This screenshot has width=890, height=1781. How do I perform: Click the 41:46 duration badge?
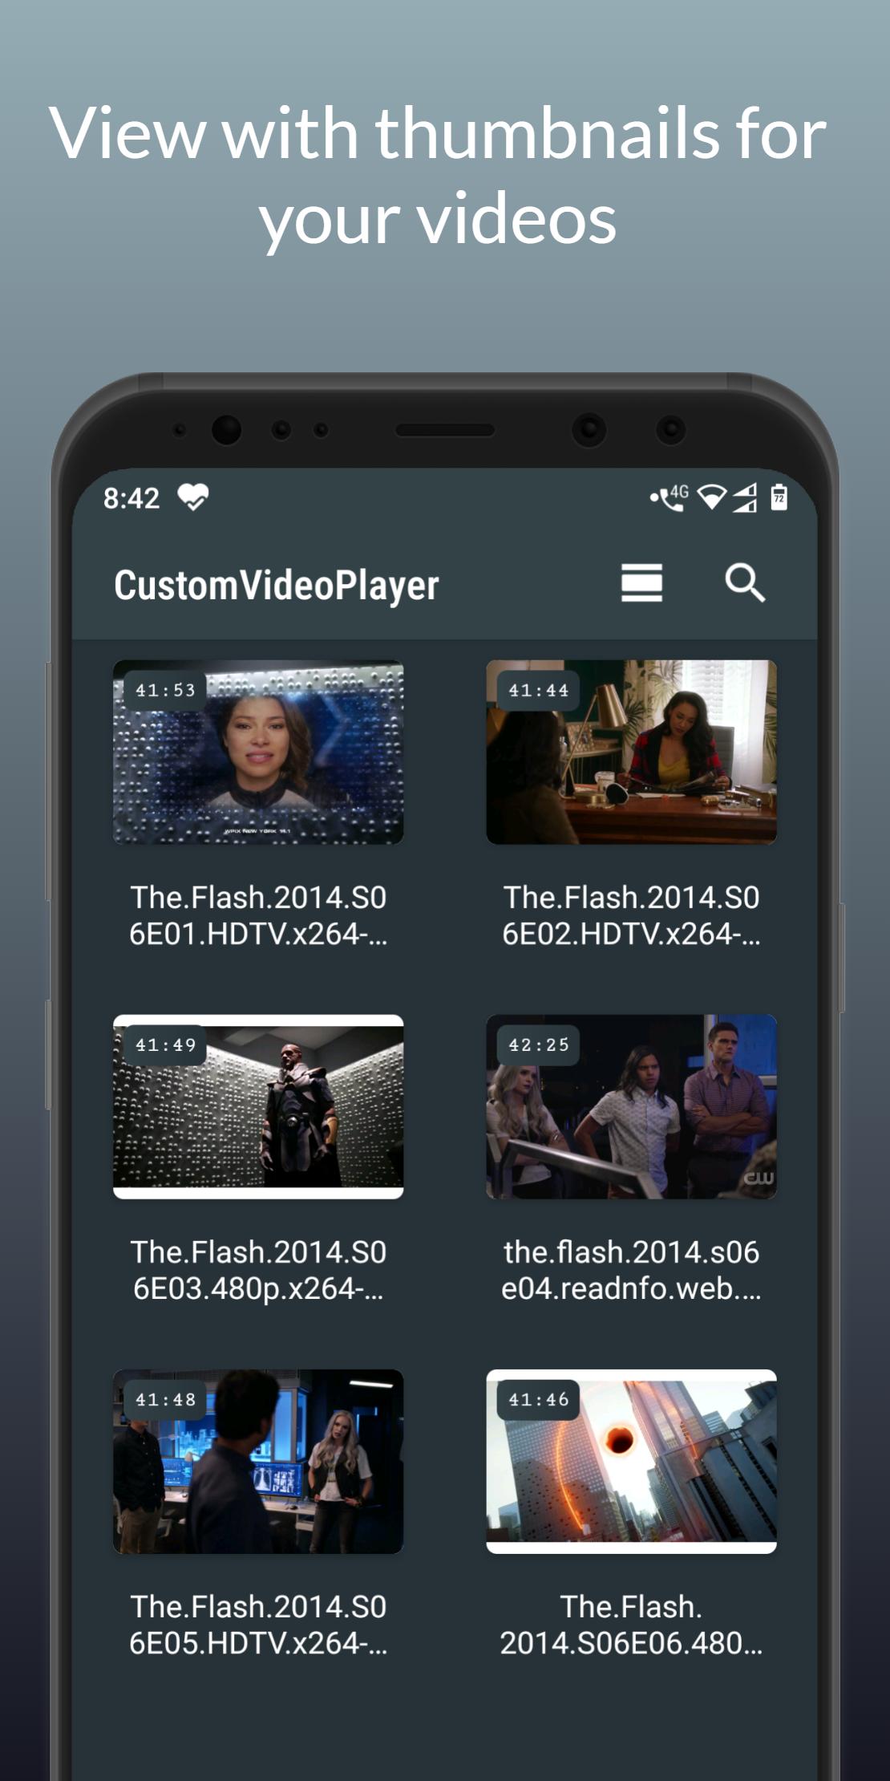coord(538,1399)
